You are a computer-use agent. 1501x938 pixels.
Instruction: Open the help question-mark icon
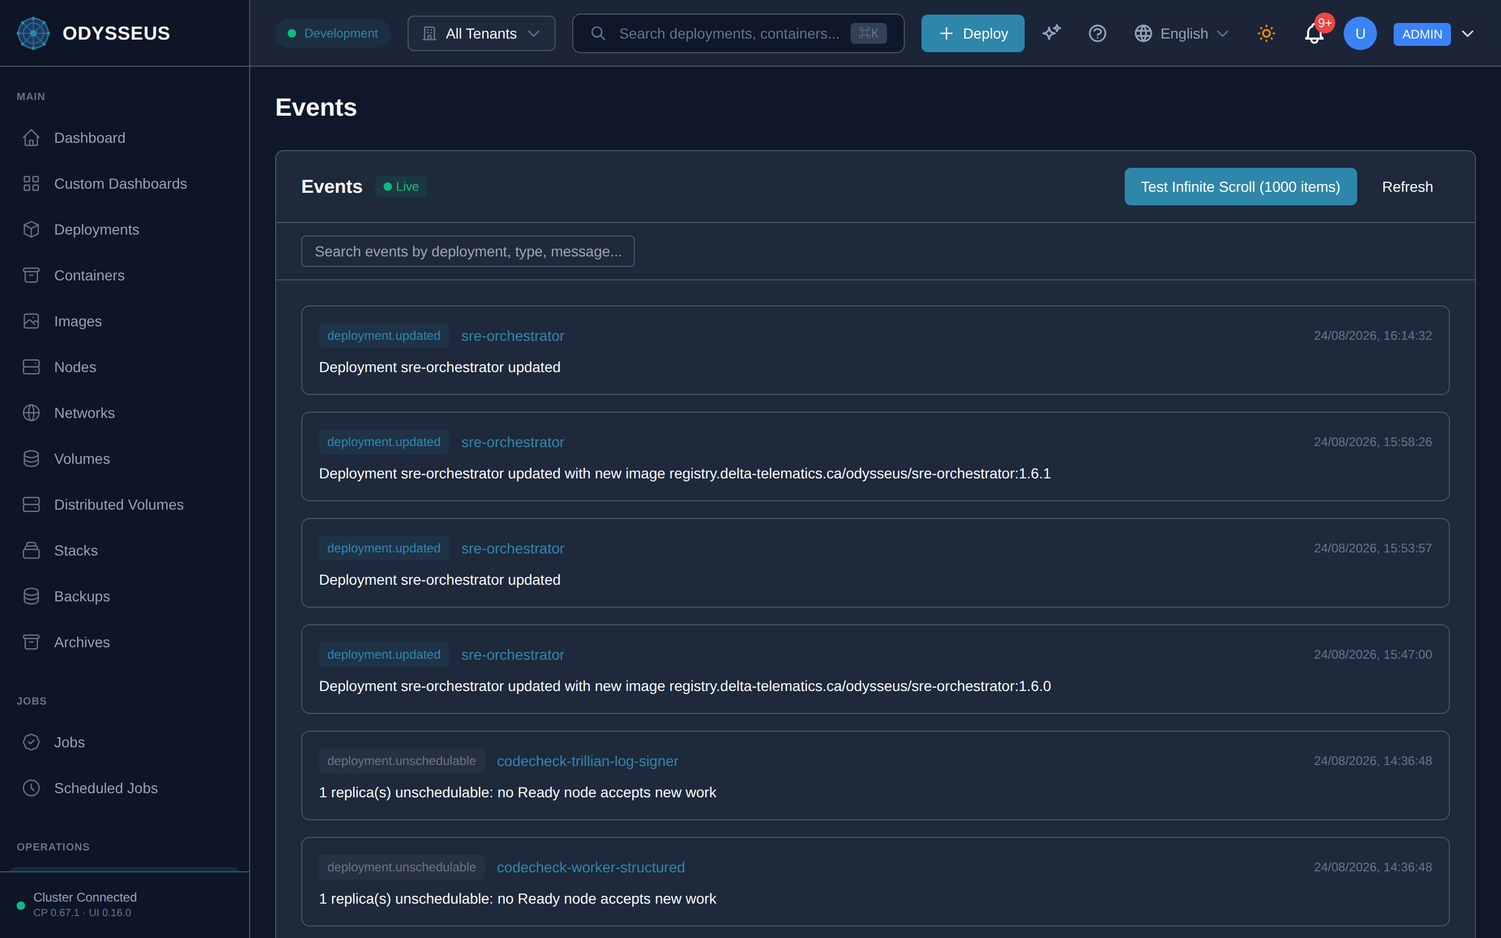coord(1097,33)
